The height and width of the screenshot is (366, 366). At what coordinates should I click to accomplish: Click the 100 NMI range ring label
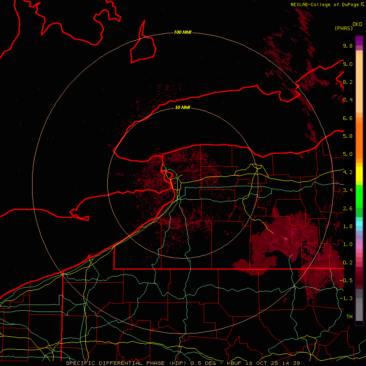[x=183, y=32]
